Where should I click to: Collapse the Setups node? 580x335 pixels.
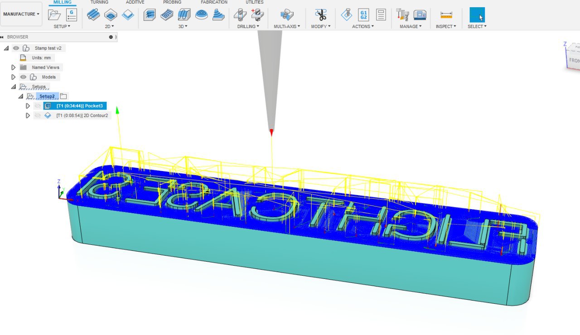(13, 86)
